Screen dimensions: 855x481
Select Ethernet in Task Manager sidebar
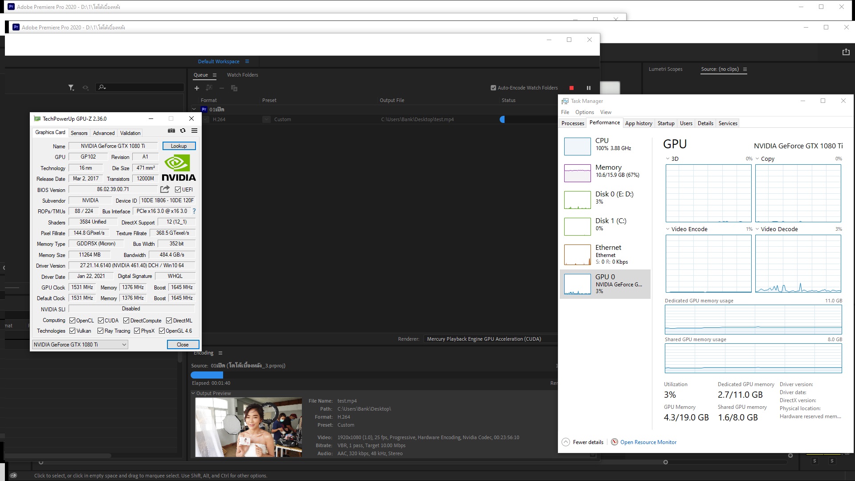pyautogui.click(x=605, y=254)
